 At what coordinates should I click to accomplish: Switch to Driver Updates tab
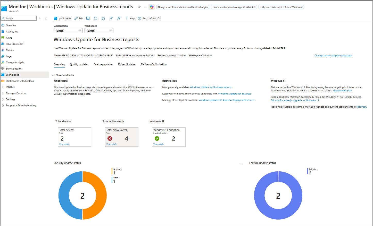[127, 64]
